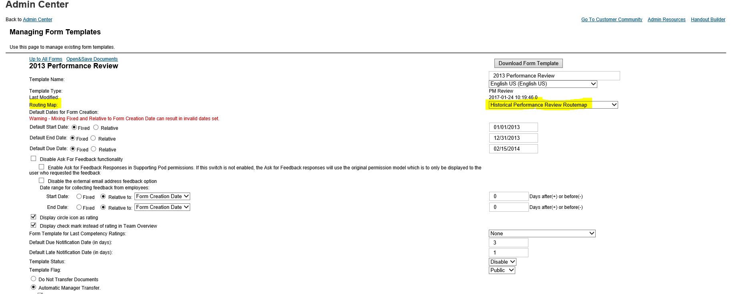Open Form Template for Last Competency Ratings dropdown
731x294 pixels.
coord(542,233)
